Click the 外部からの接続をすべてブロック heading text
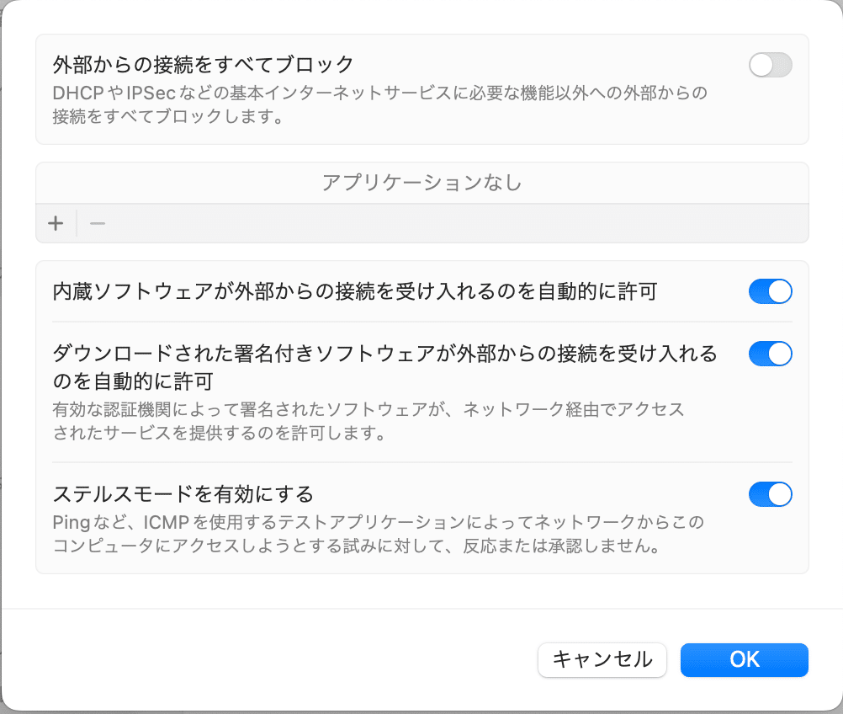 [x=204, y=65]
